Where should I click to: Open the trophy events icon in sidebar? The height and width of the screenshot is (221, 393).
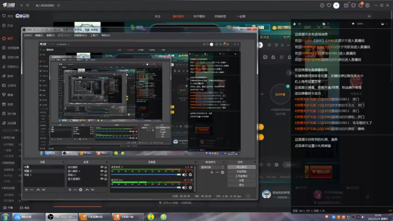click(x=4, y=95)
